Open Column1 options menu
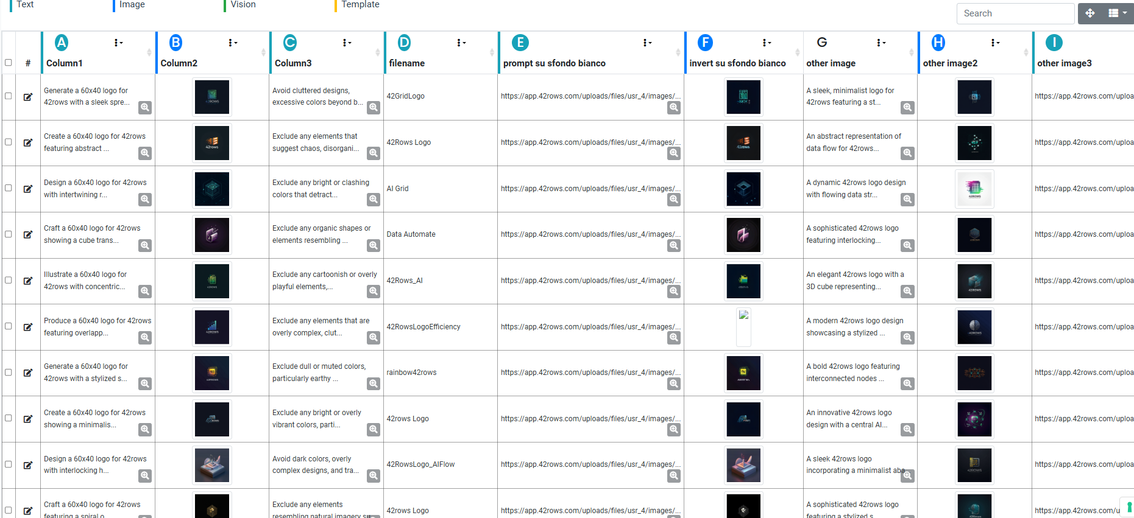The width and height of the screenshot is (1134, 518). 118,43
